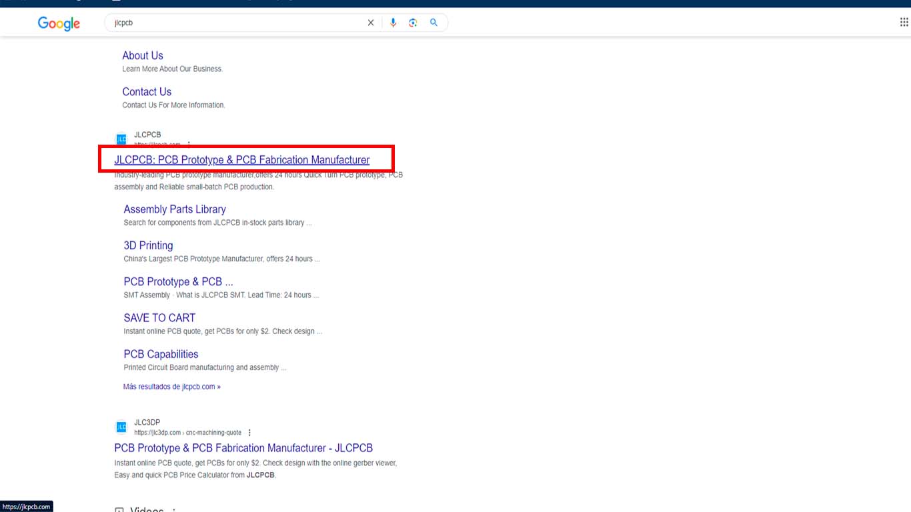The height and width of the screenshot is (512, 911).
Task: Click the jlc3dp.com cnc-machining-quote URL
Action: (187, 433)
